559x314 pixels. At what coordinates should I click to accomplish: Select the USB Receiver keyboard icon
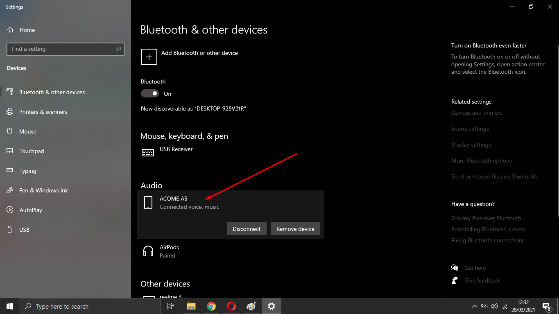(x=148, y=153)
